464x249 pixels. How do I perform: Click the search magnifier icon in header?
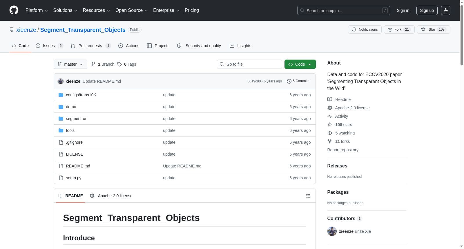pos(302,10)
